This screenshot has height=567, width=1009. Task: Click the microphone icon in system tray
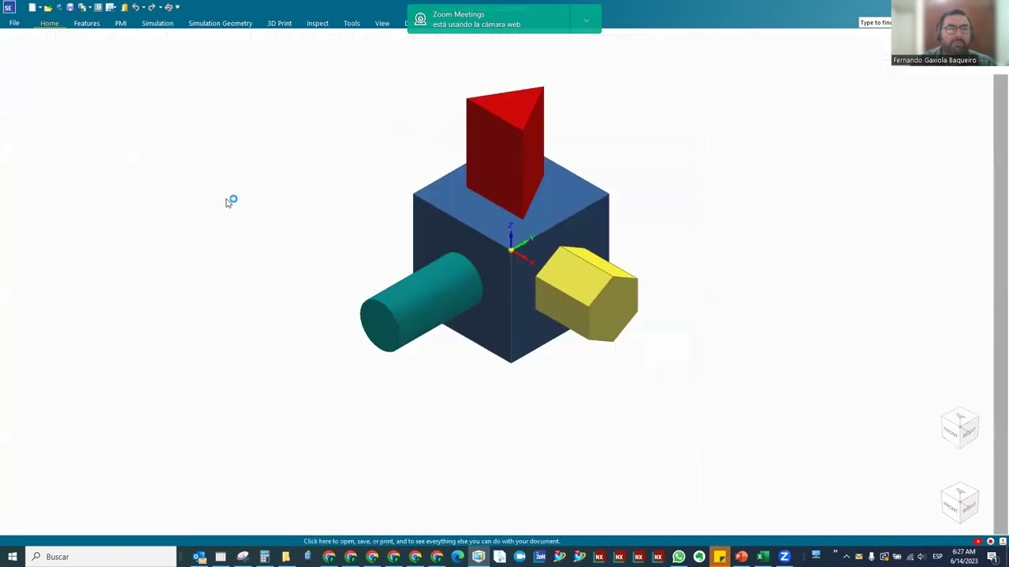pos(872,557)
